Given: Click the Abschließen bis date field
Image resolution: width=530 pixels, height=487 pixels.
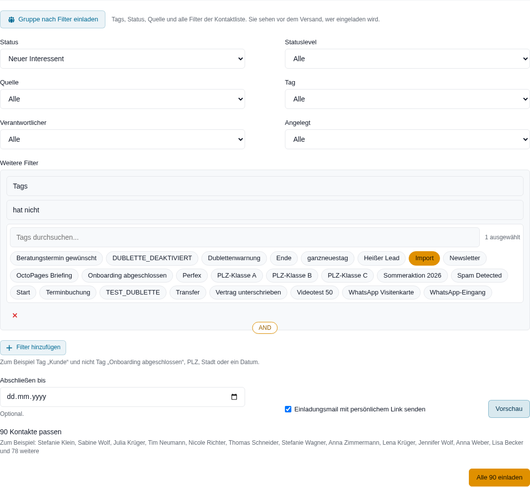Looking at the screenshot, I should pos(122,397).
